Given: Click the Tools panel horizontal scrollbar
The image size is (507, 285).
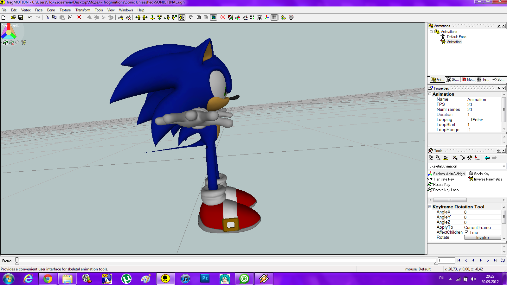Looking at the screenshot, I should [x=450, y=200].
